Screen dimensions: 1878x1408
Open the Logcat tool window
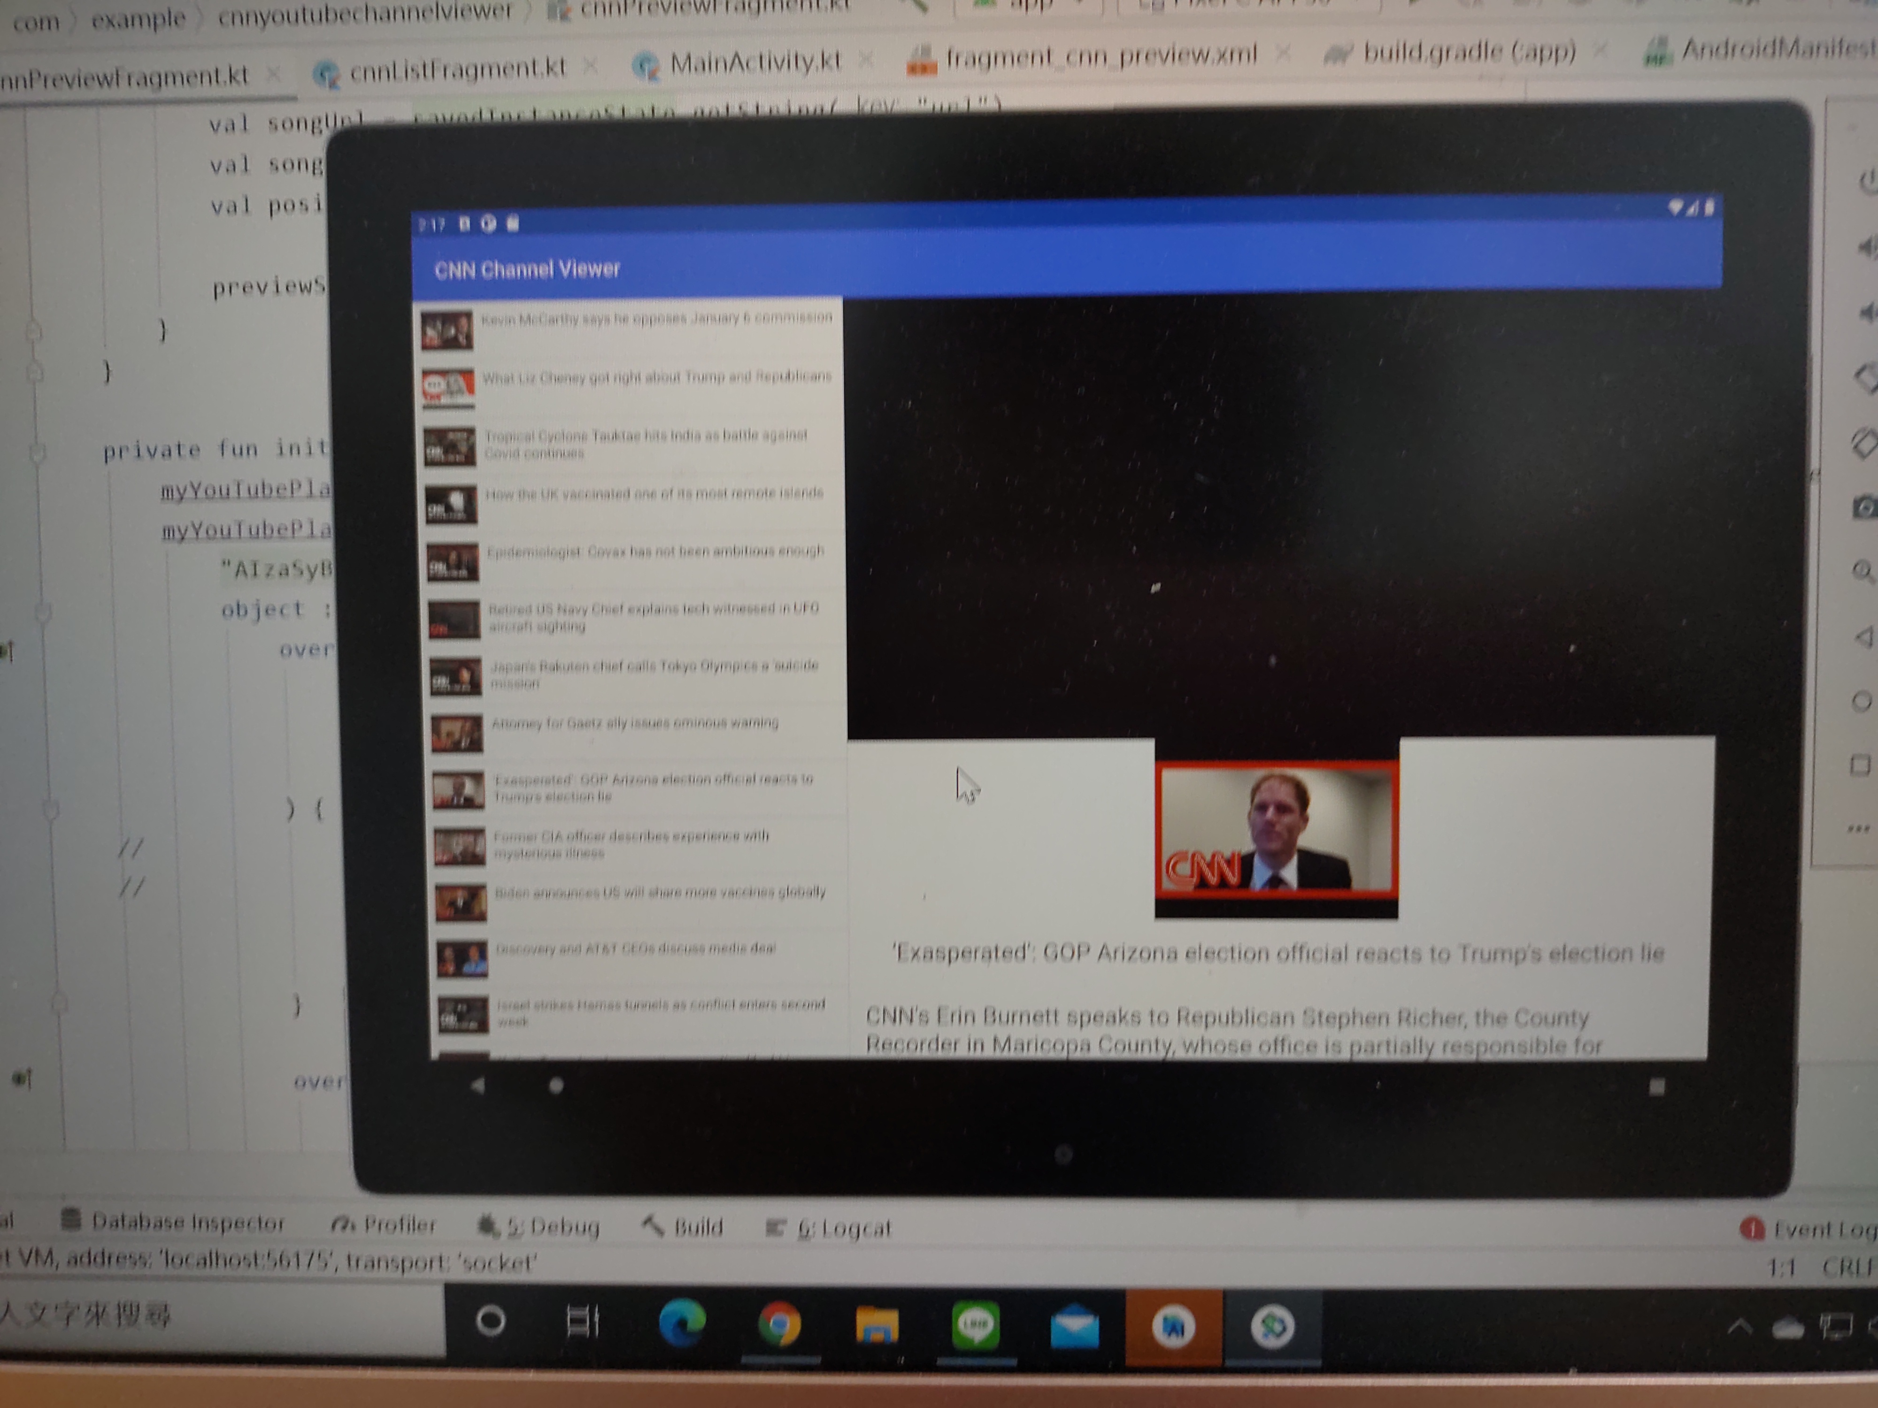tap(829, 1228)
